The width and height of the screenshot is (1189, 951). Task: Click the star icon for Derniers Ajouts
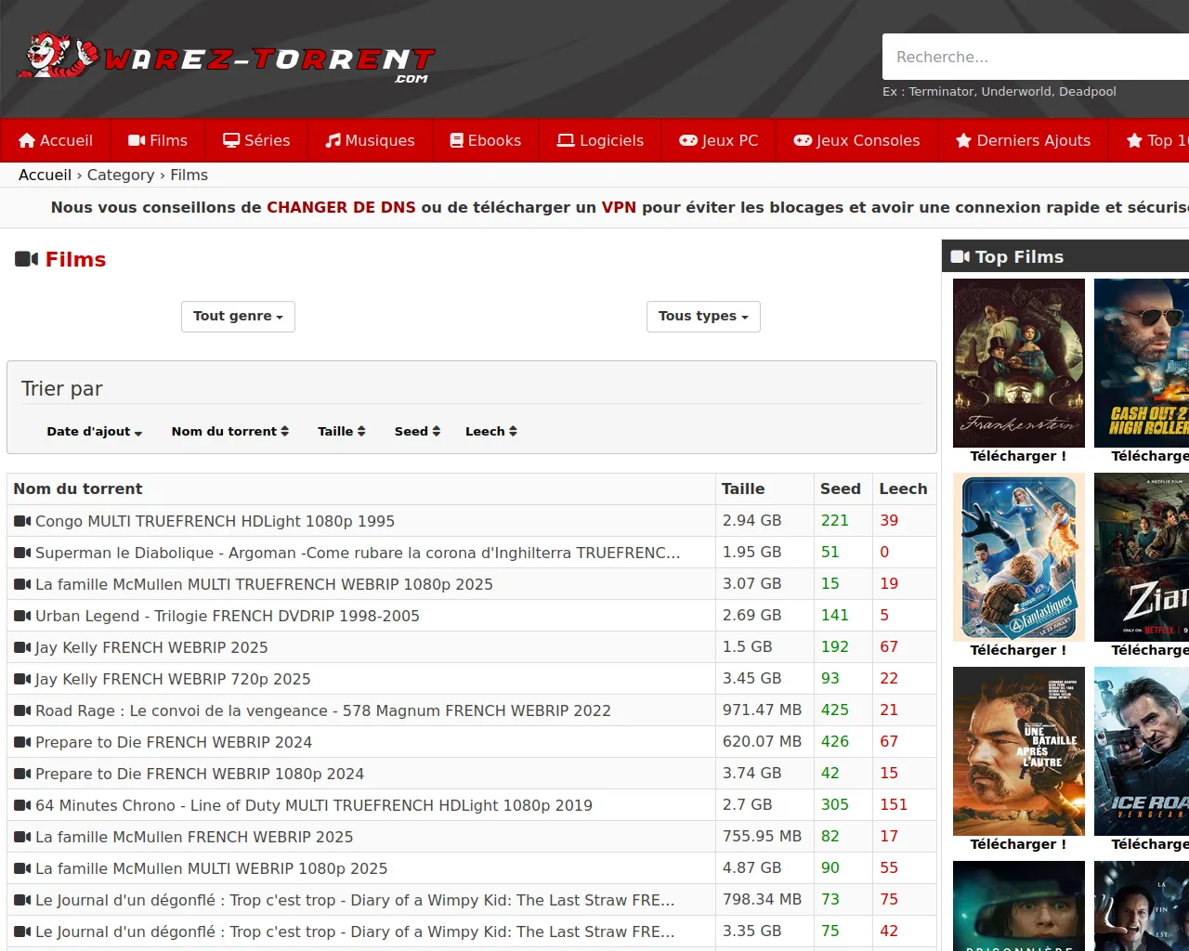[x=963, y=140]
